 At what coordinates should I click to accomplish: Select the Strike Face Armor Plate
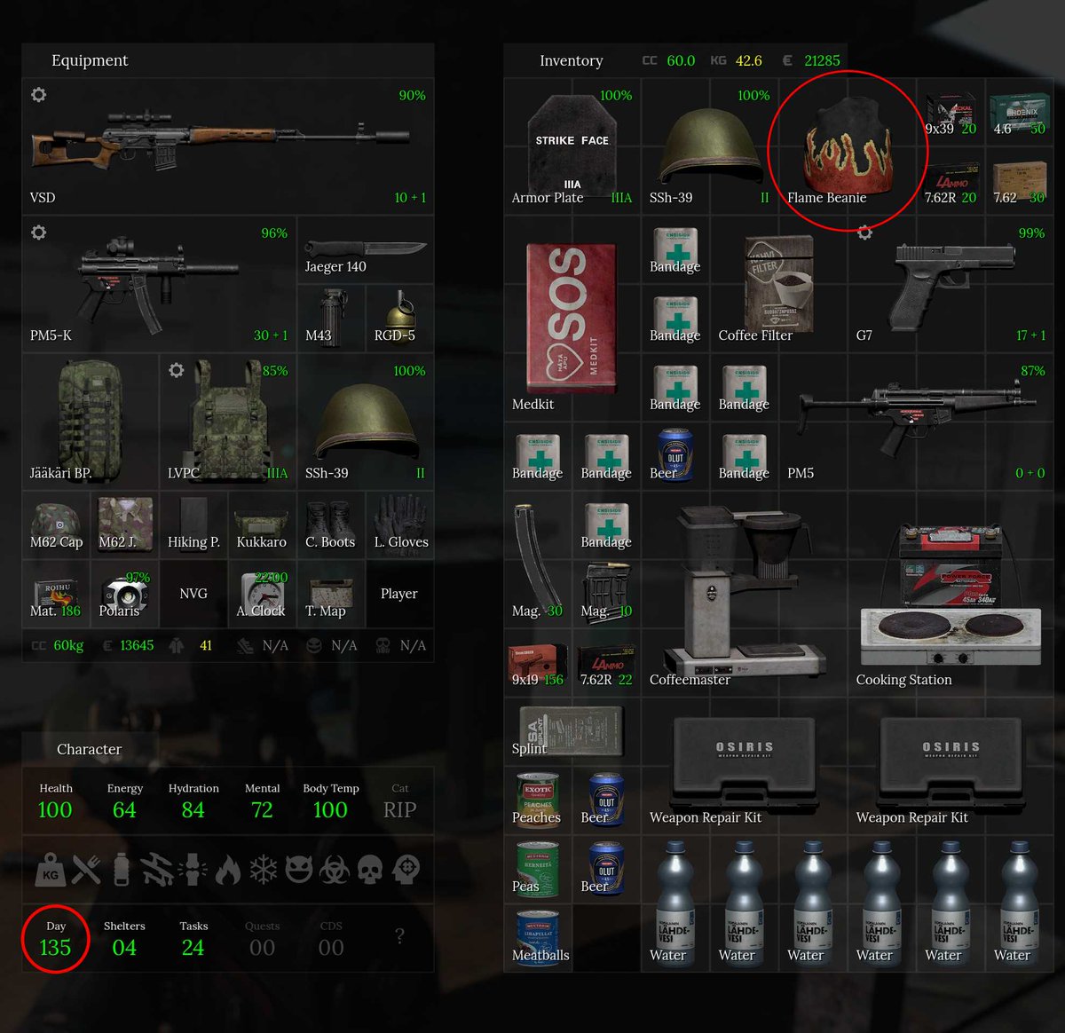click(x=572, y=146)
